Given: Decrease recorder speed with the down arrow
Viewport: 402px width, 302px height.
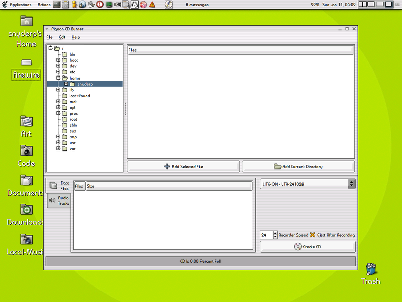Looking at the screenshot, I should click(x=275, y=237).
